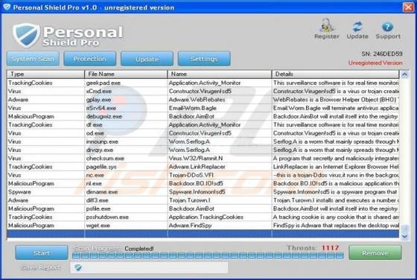This screenshot has height=280, width=417.
Task: Click the shield icon in the title bar
Action: coord(7,7)
